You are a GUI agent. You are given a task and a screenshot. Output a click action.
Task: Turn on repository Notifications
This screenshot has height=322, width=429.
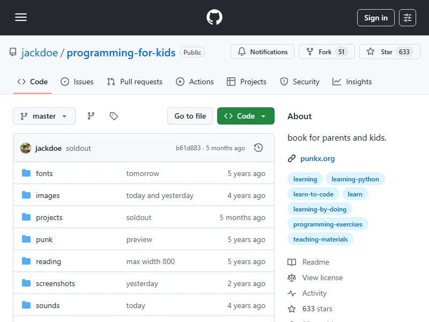click(x=262, y=52)
